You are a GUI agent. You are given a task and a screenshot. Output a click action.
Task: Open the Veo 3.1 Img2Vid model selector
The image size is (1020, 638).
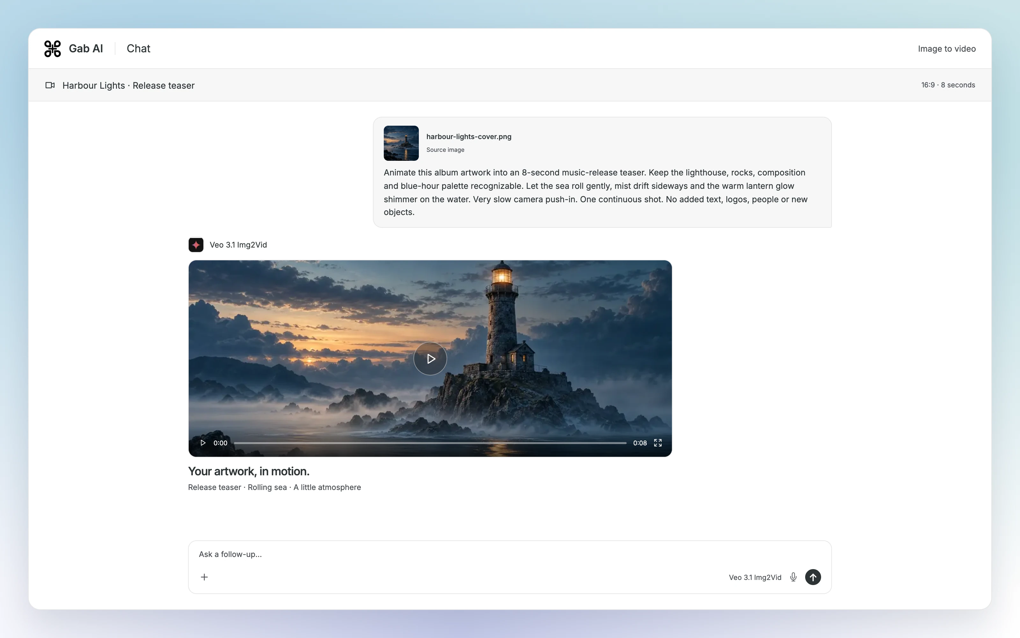click(x=755, y=577)
